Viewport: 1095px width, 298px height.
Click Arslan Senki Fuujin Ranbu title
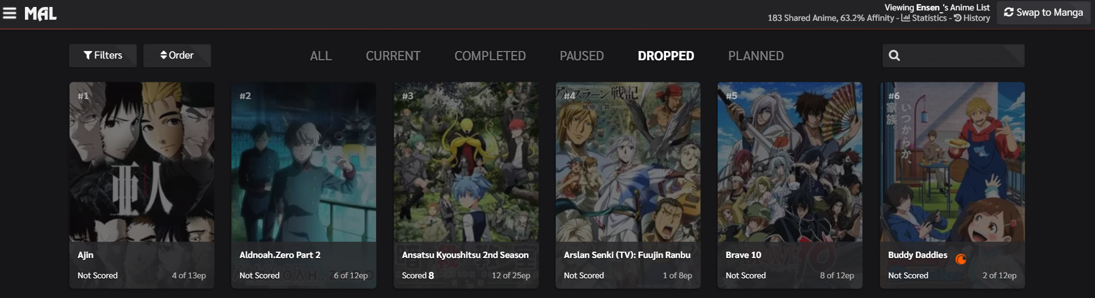click(627, 255)
